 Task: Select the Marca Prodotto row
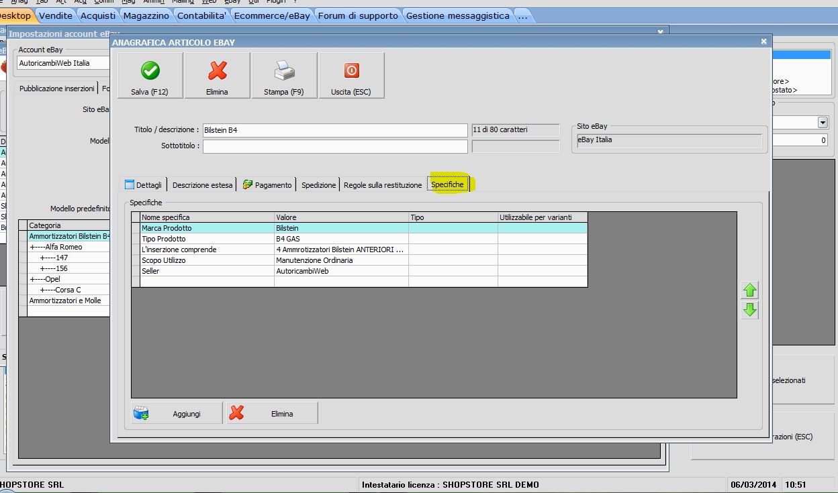[359, 228]
